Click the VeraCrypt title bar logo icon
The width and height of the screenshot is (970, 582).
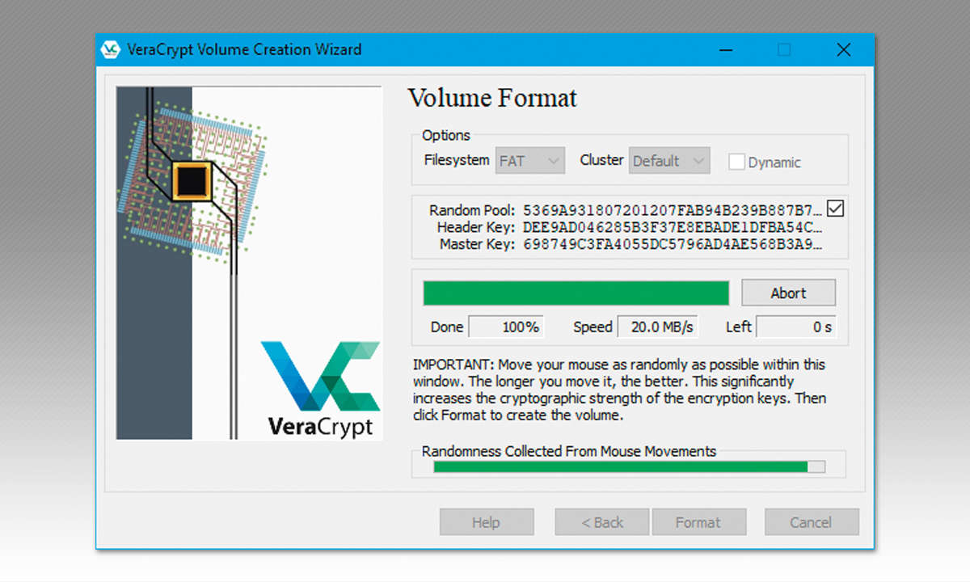111,49
